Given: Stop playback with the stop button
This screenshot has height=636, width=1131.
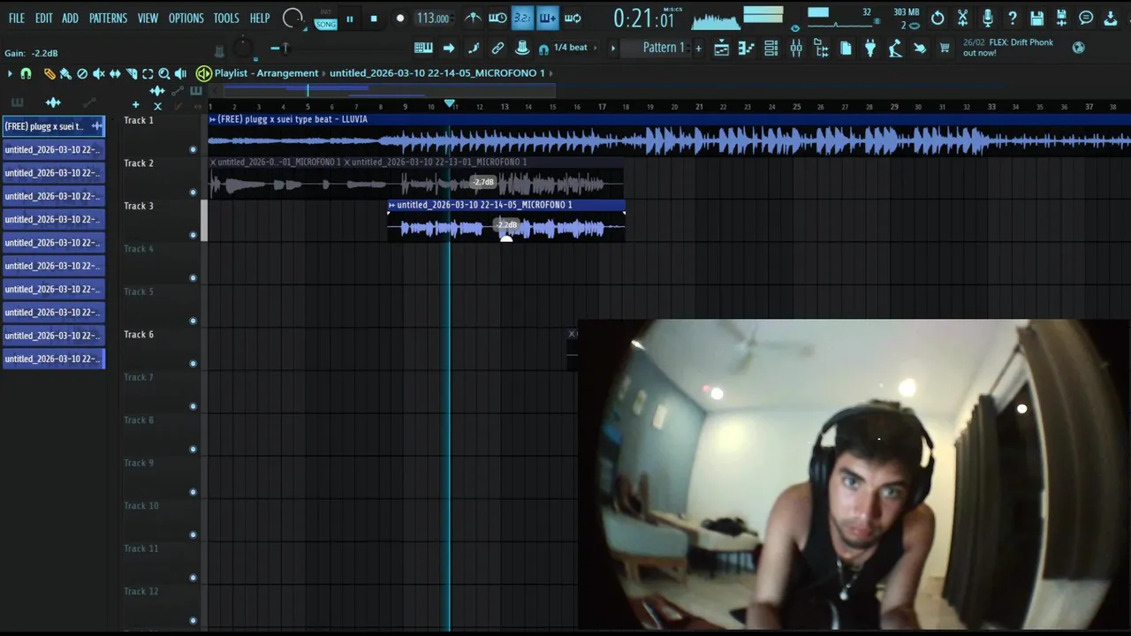Looking at the screenshot, I should (374, 19).
